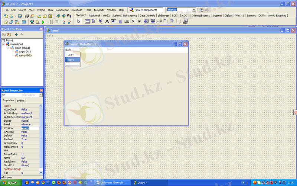
Task: Click the Save desktop icon beside the desktop combo
Action: tap(201, 10)
